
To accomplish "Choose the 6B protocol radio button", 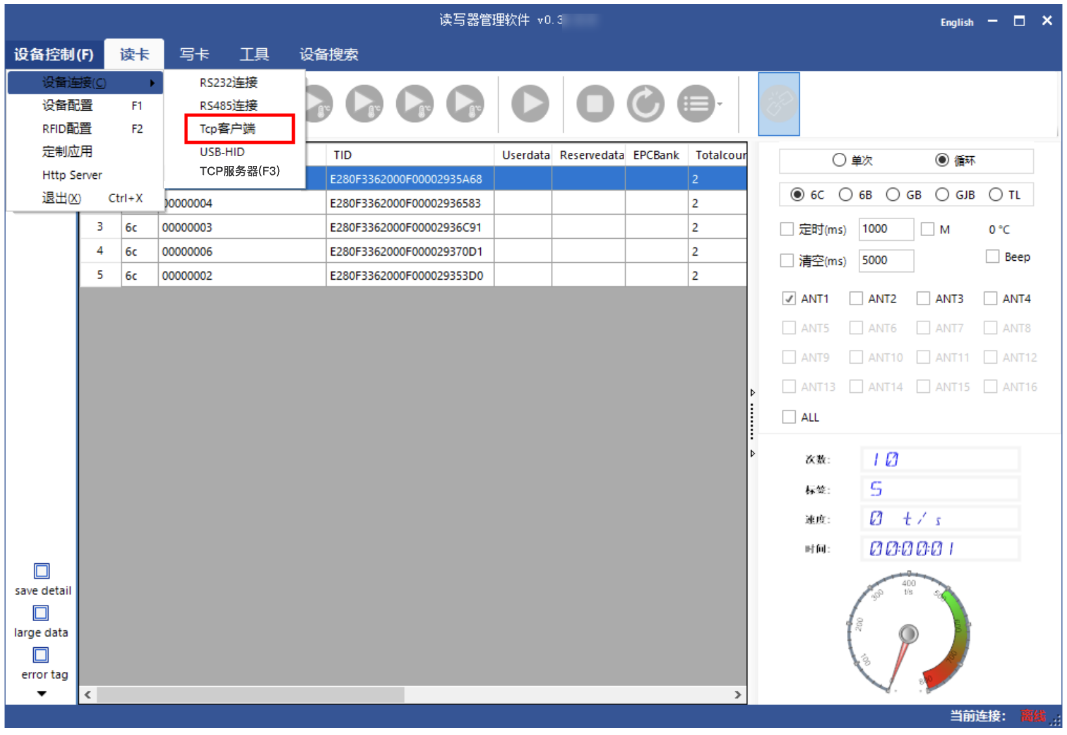I will pos(846,194).
